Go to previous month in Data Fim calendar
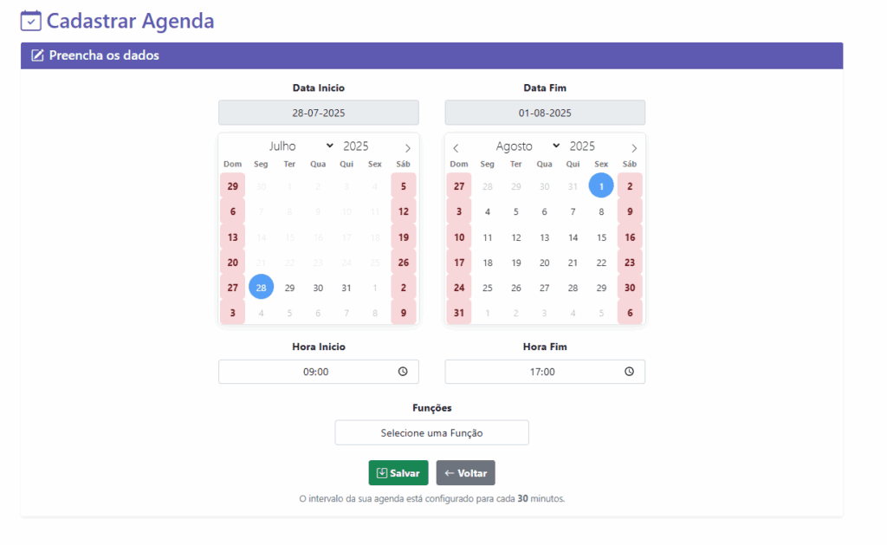 click(x=456, y=148)
